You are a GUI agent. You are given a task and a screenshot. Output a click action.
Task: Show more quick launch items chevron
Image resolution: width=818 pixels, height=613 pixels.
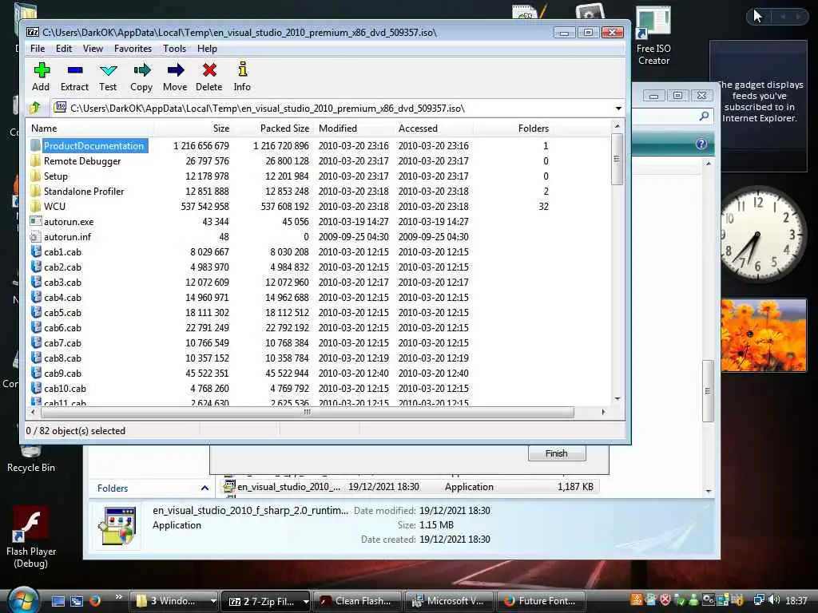click(x=118, y=597)
